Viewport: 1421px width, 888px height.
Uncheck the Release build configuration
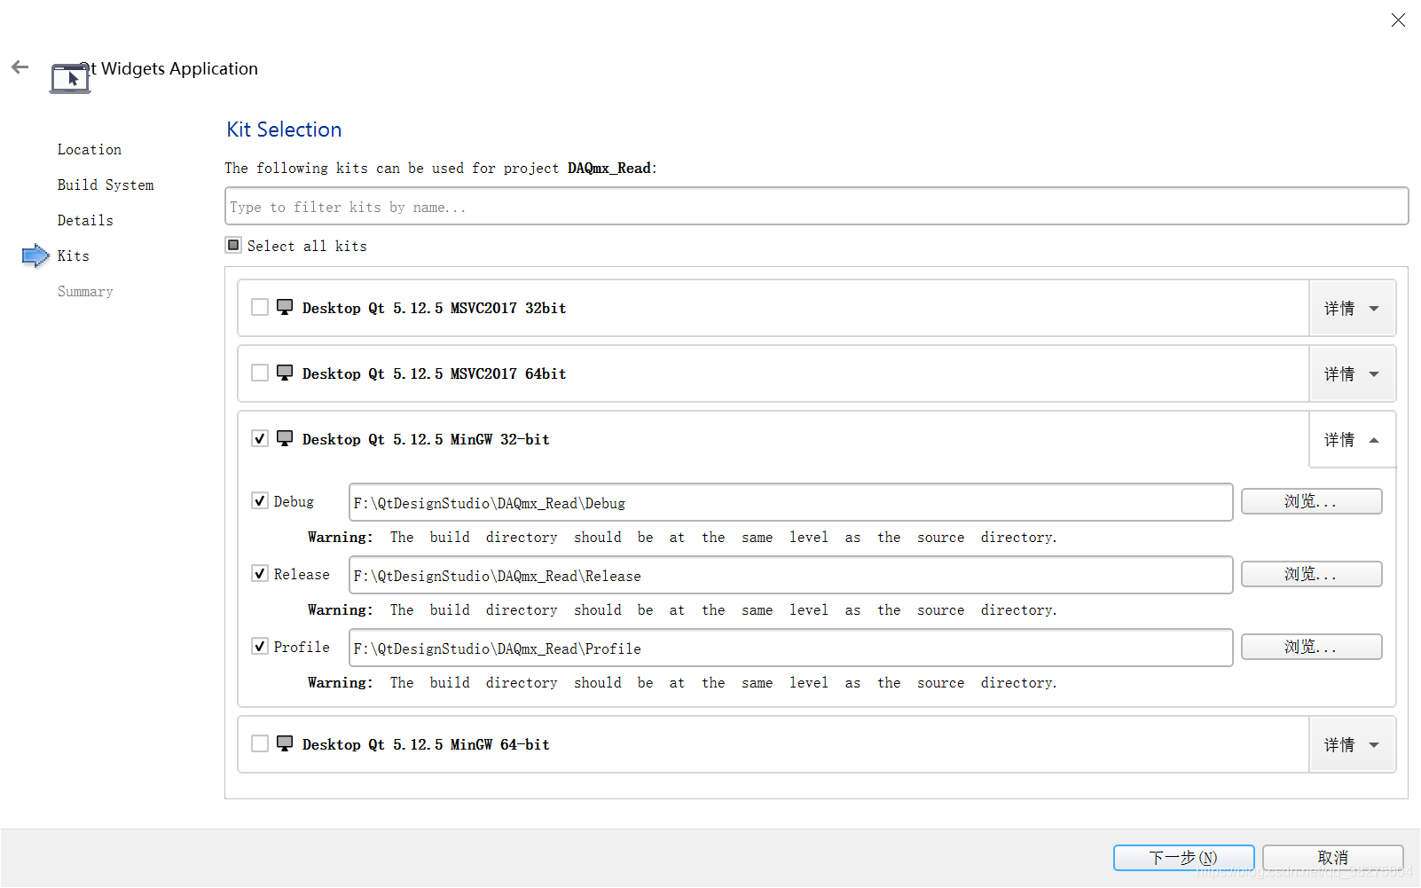click(x=260, y=573)
